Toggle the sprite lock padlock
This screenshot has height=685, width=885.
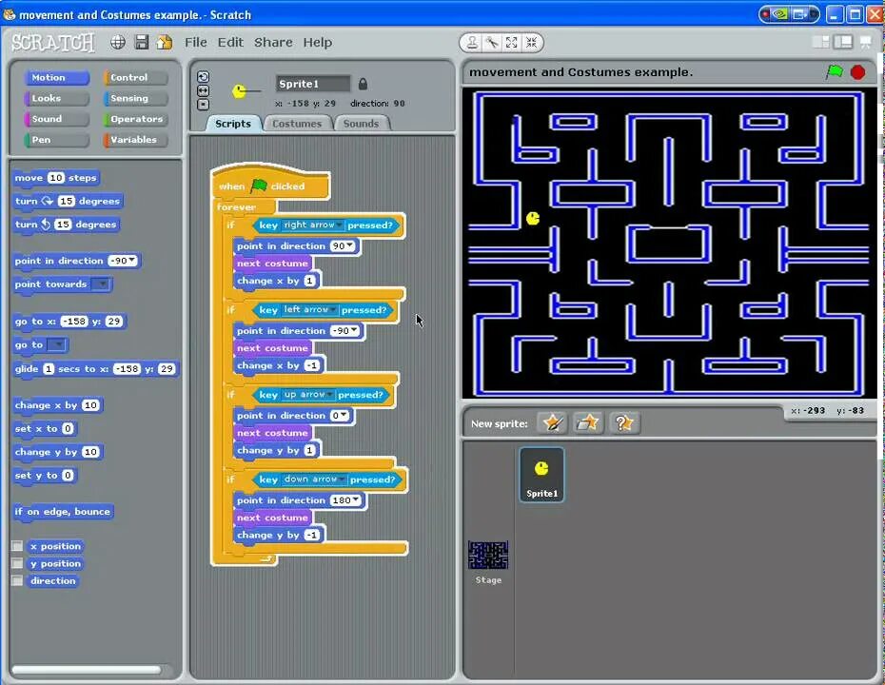pos(363,84)
